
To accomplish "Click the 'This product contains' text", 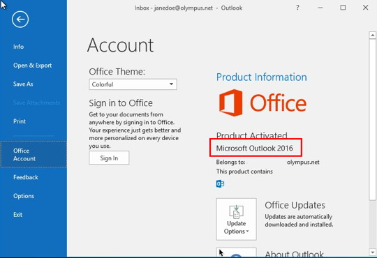I will [244, 172].
